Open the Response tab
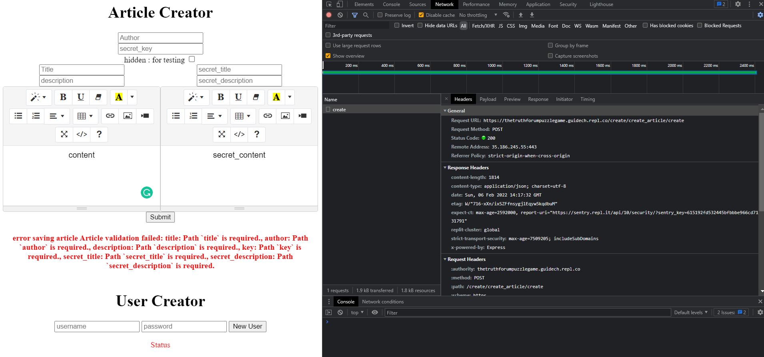 (x=538, y=99)
